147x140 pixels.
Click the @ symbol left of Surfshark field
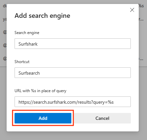(5, 45)
